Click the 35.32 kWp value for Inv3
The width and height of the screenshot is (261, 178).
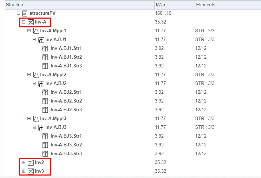tap(161, 171)
